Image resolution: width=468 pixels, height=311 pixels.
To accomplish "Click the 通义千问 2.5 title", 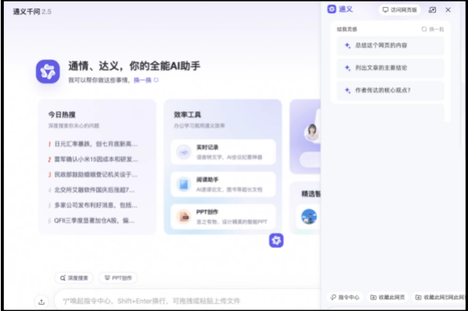I will [x=32, y=12].
